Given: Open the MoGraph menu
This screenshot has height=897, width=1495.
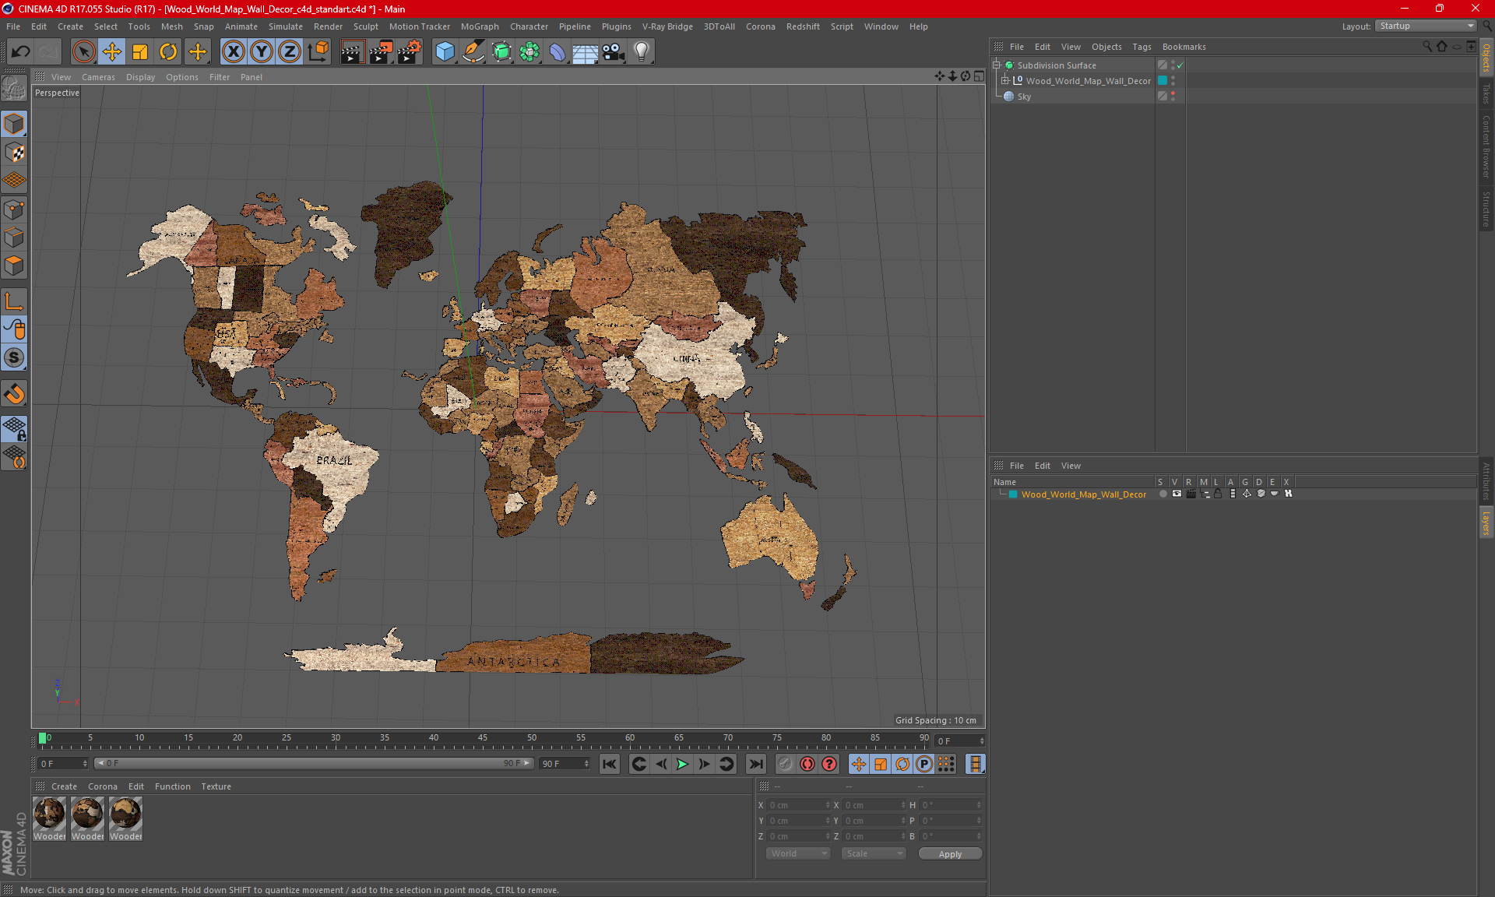Looking at the screenshot, I should coord(480,26).
